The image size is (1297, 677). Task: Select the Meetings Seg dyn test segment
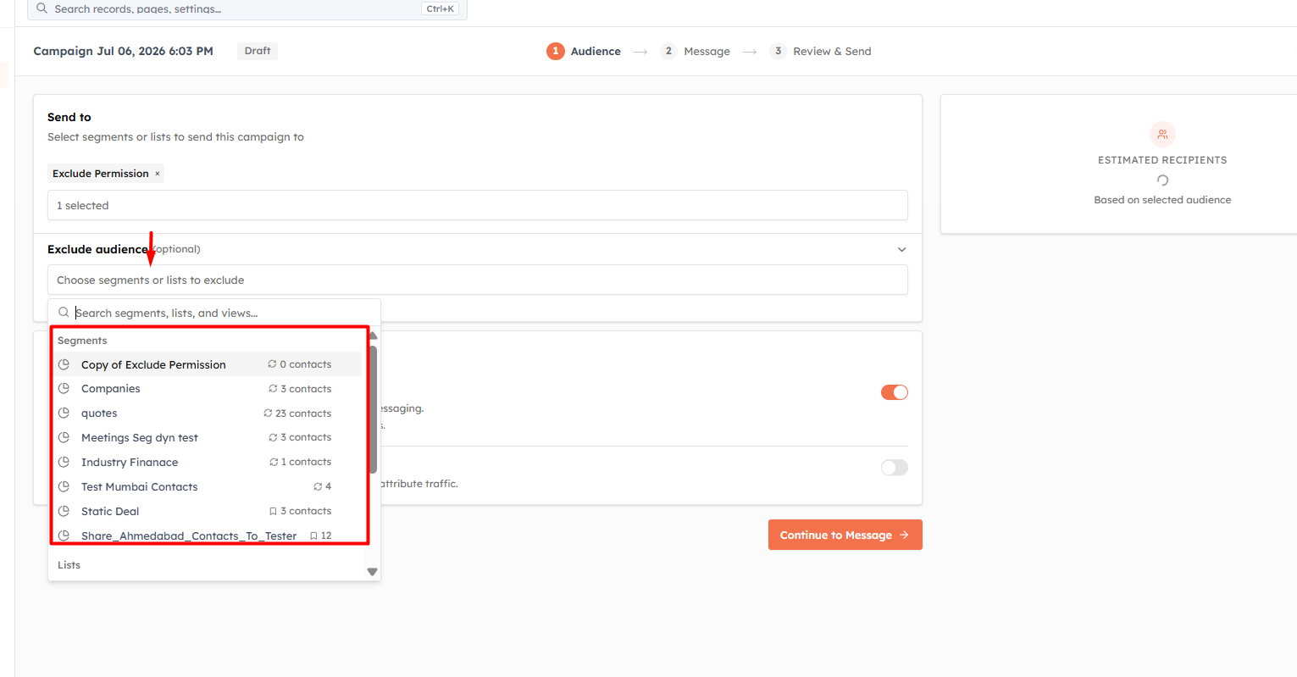pyautogui.click(x=208, y=438)
